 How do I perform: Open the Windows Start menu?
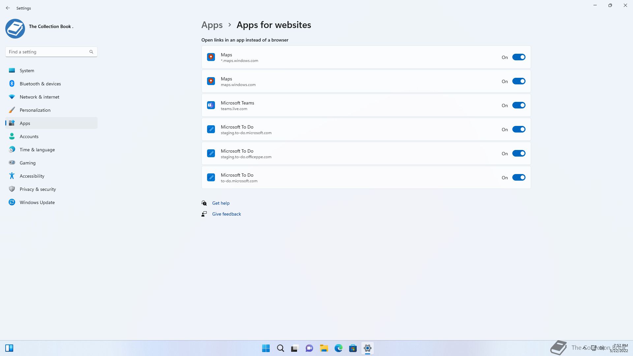click(266, 348)
